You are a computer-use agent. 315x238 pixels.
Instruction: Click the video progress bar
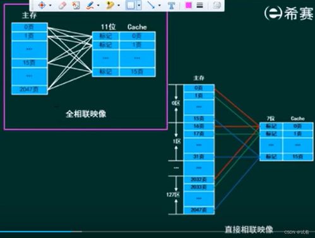157,232
